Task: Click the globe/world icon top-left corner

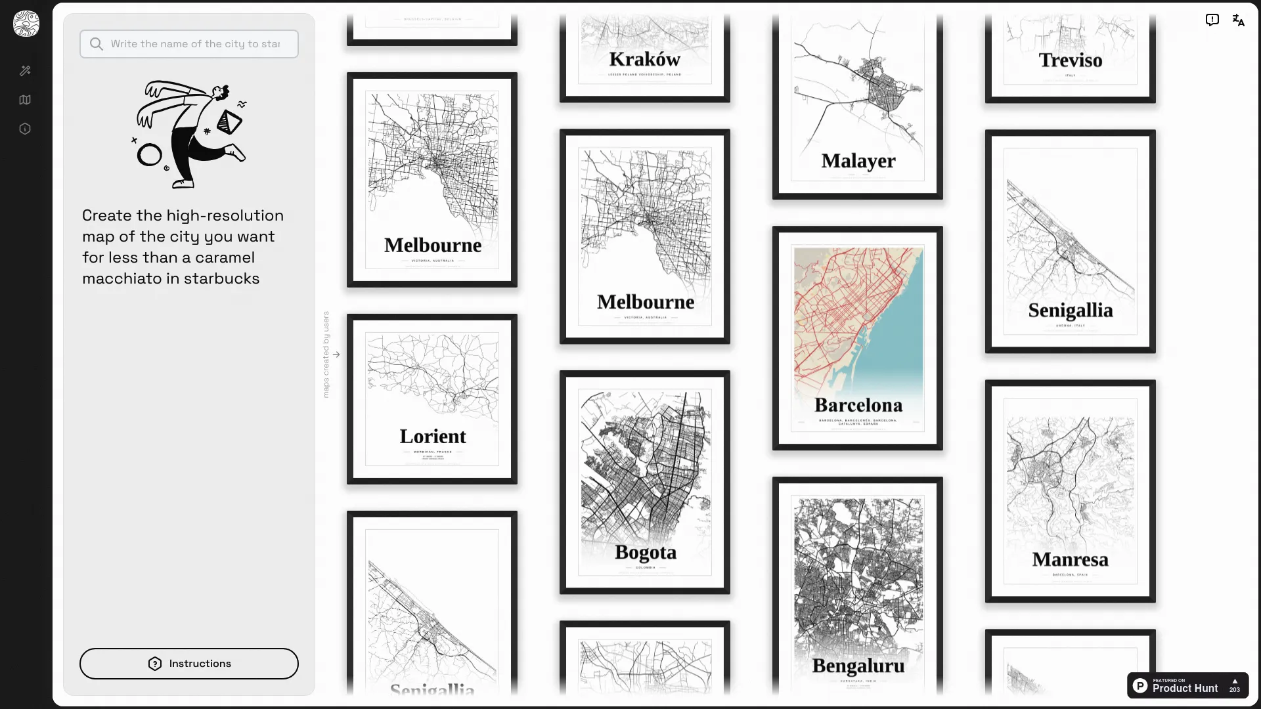Action: click(26, 24)
